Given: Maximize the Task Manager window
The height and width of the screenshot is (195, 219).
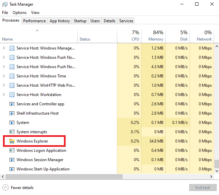Looking at the screenshot, I should 197,4.
